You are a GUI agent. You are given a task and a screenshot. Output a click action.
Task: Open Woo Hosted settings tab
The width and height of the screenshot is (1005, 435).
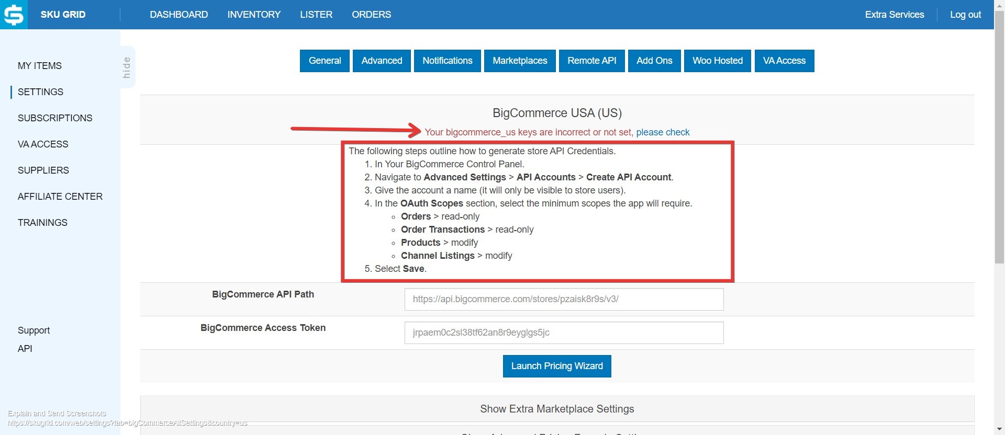[718, 61]
